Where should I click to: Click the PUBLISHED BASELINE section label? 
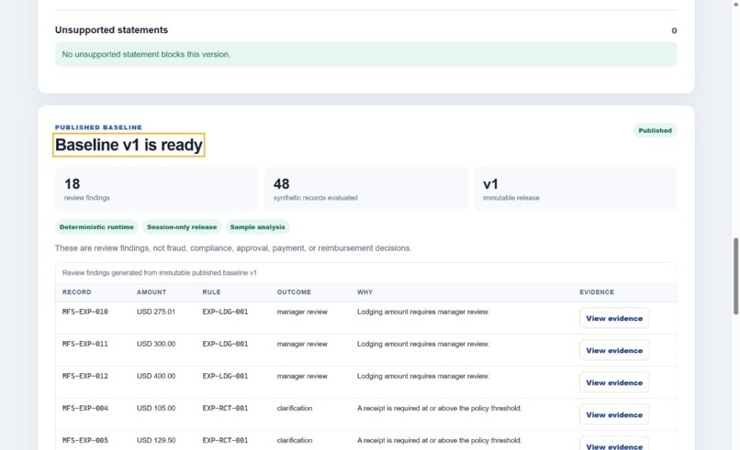coord(98,127)
